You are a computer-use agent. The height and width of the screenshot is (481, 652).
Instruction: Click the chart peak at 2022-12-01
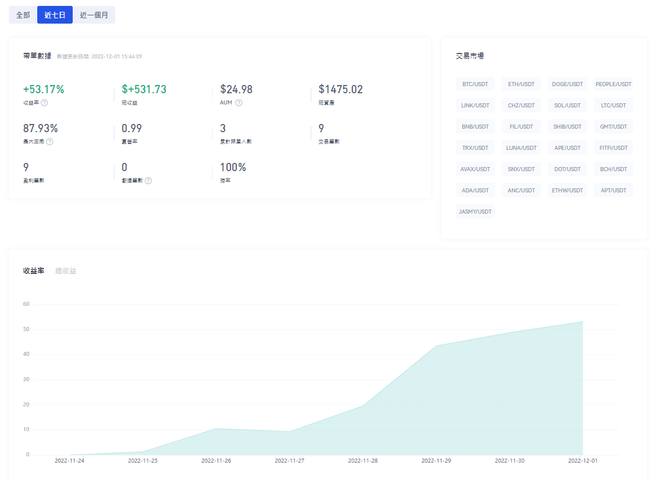(583, 322)
